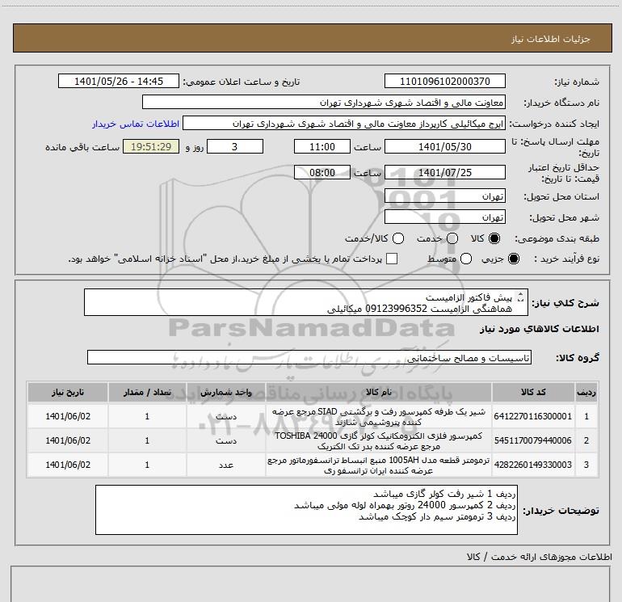Select the خدمت radio button
The height and width of the screenshot is (602, 622).
tap(452, 238)
